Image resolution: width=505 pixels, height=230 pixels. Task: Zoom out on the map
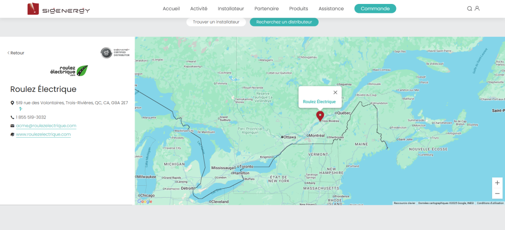[497, 194]
